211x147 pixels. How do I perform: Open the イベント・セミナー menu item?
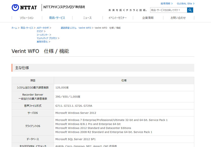118,18
